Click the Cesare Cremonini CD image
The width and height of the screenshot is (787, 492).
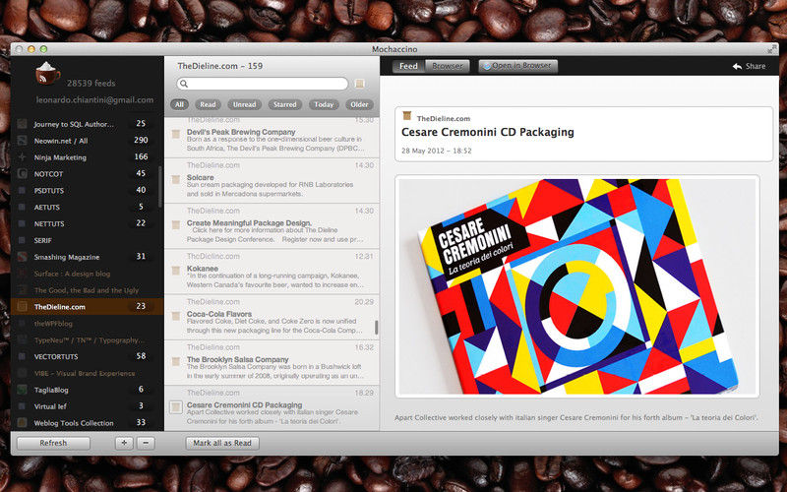(x=576, y=286)
